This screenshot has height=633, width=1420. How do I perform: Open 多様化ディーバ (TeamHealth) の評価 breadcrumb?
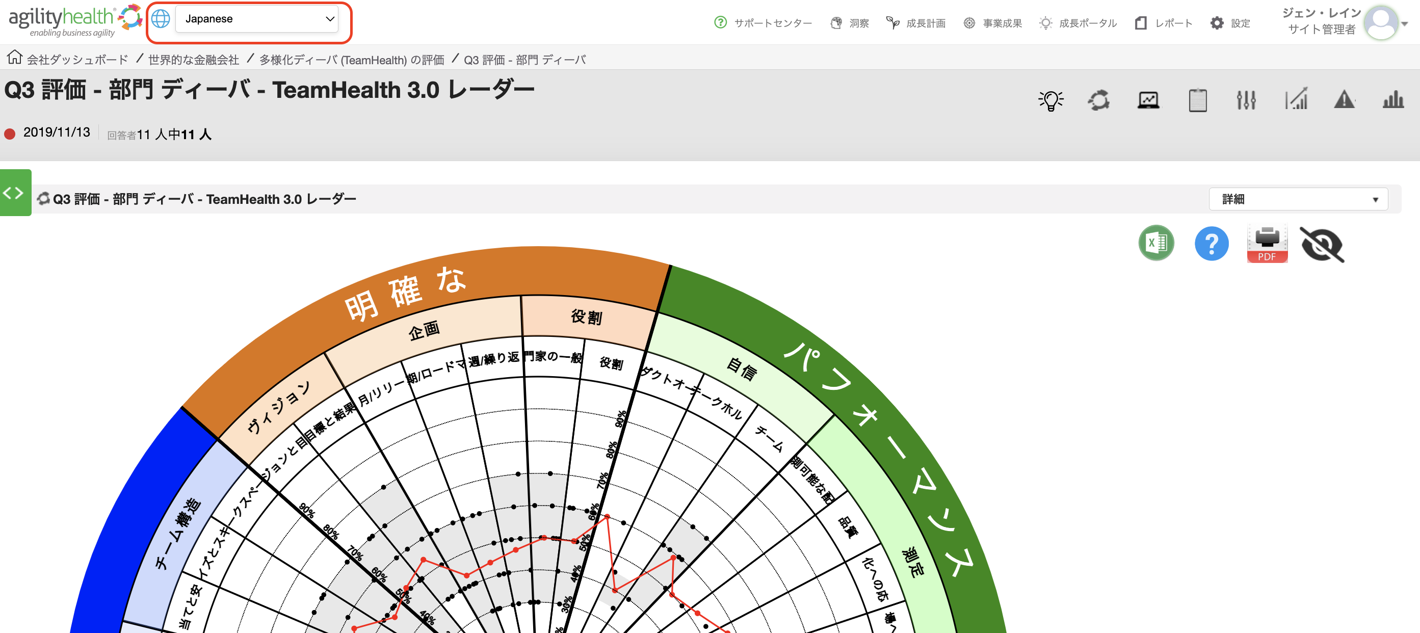point(352,60)
